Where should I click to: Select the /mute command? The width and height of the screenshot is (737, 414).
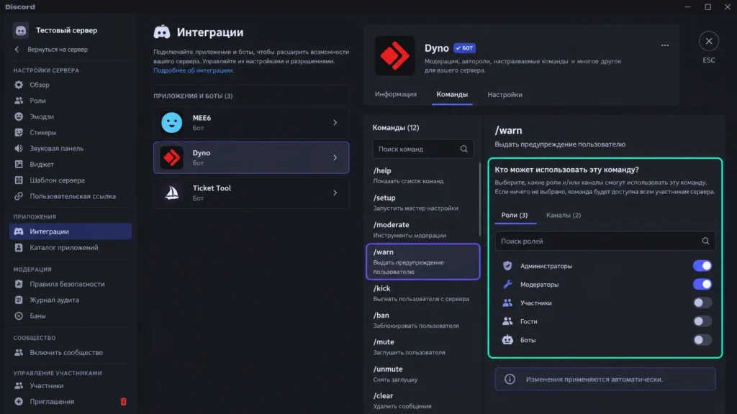tap(422, 347)
